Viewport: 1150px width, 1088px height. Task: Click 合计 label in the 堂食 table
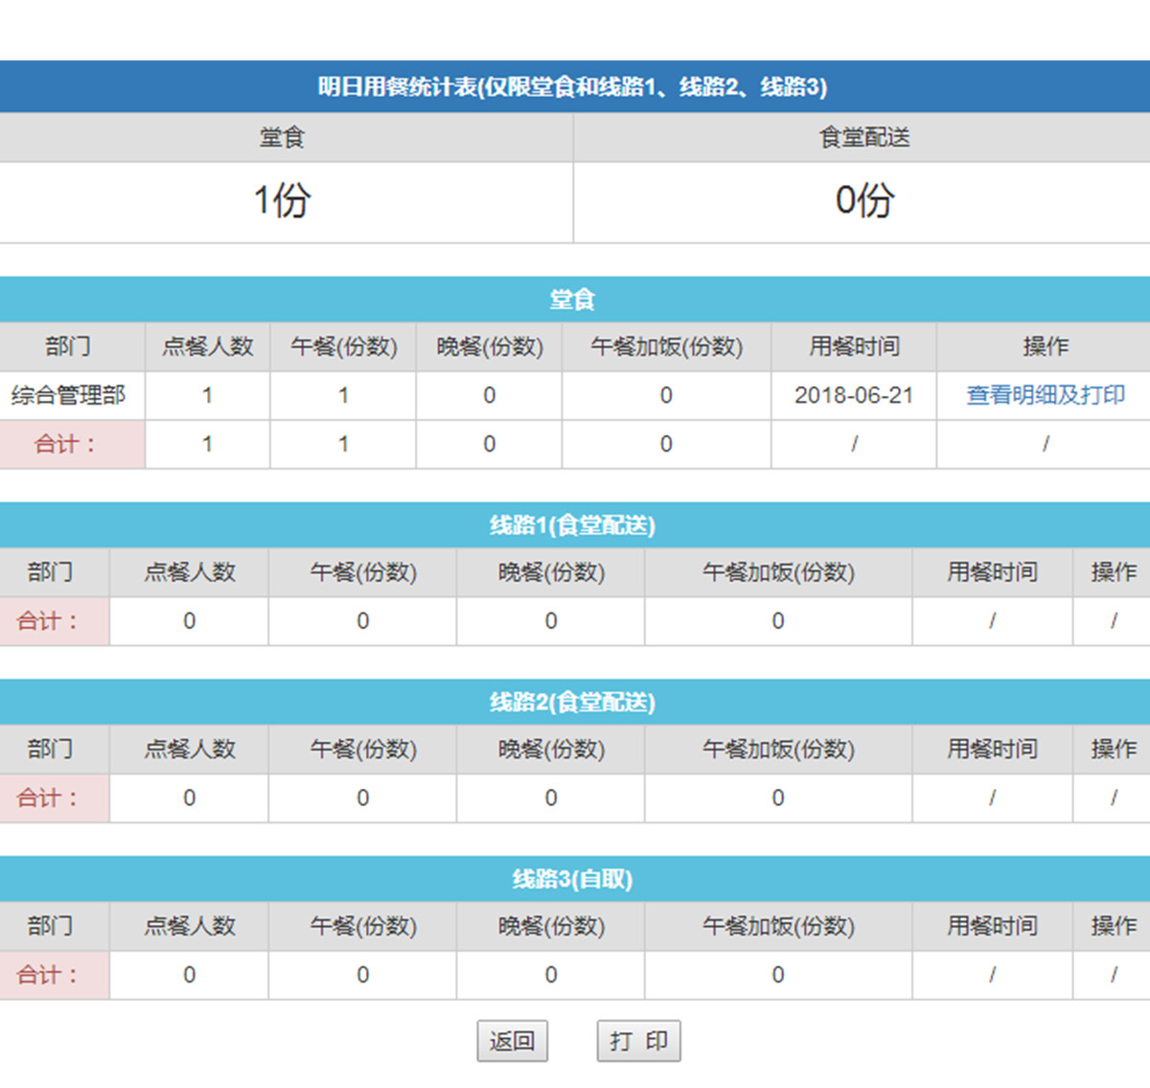(65, 445)
